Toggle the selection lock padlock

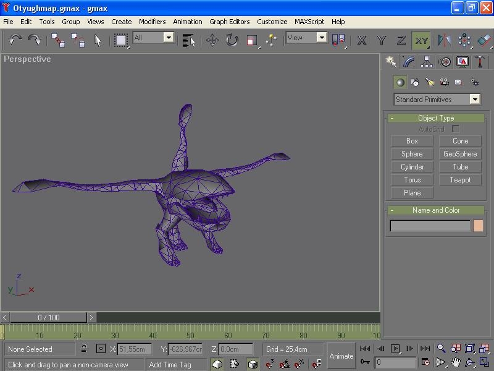(x=84, y=349)
